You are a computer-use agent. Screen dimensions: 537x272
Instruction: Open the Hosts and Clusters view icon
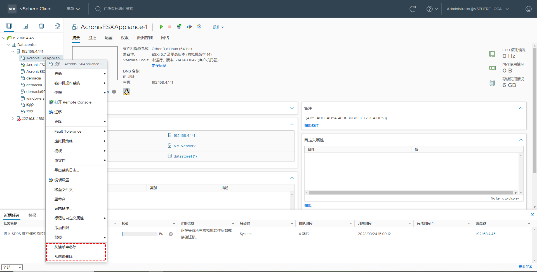(9, 26)
